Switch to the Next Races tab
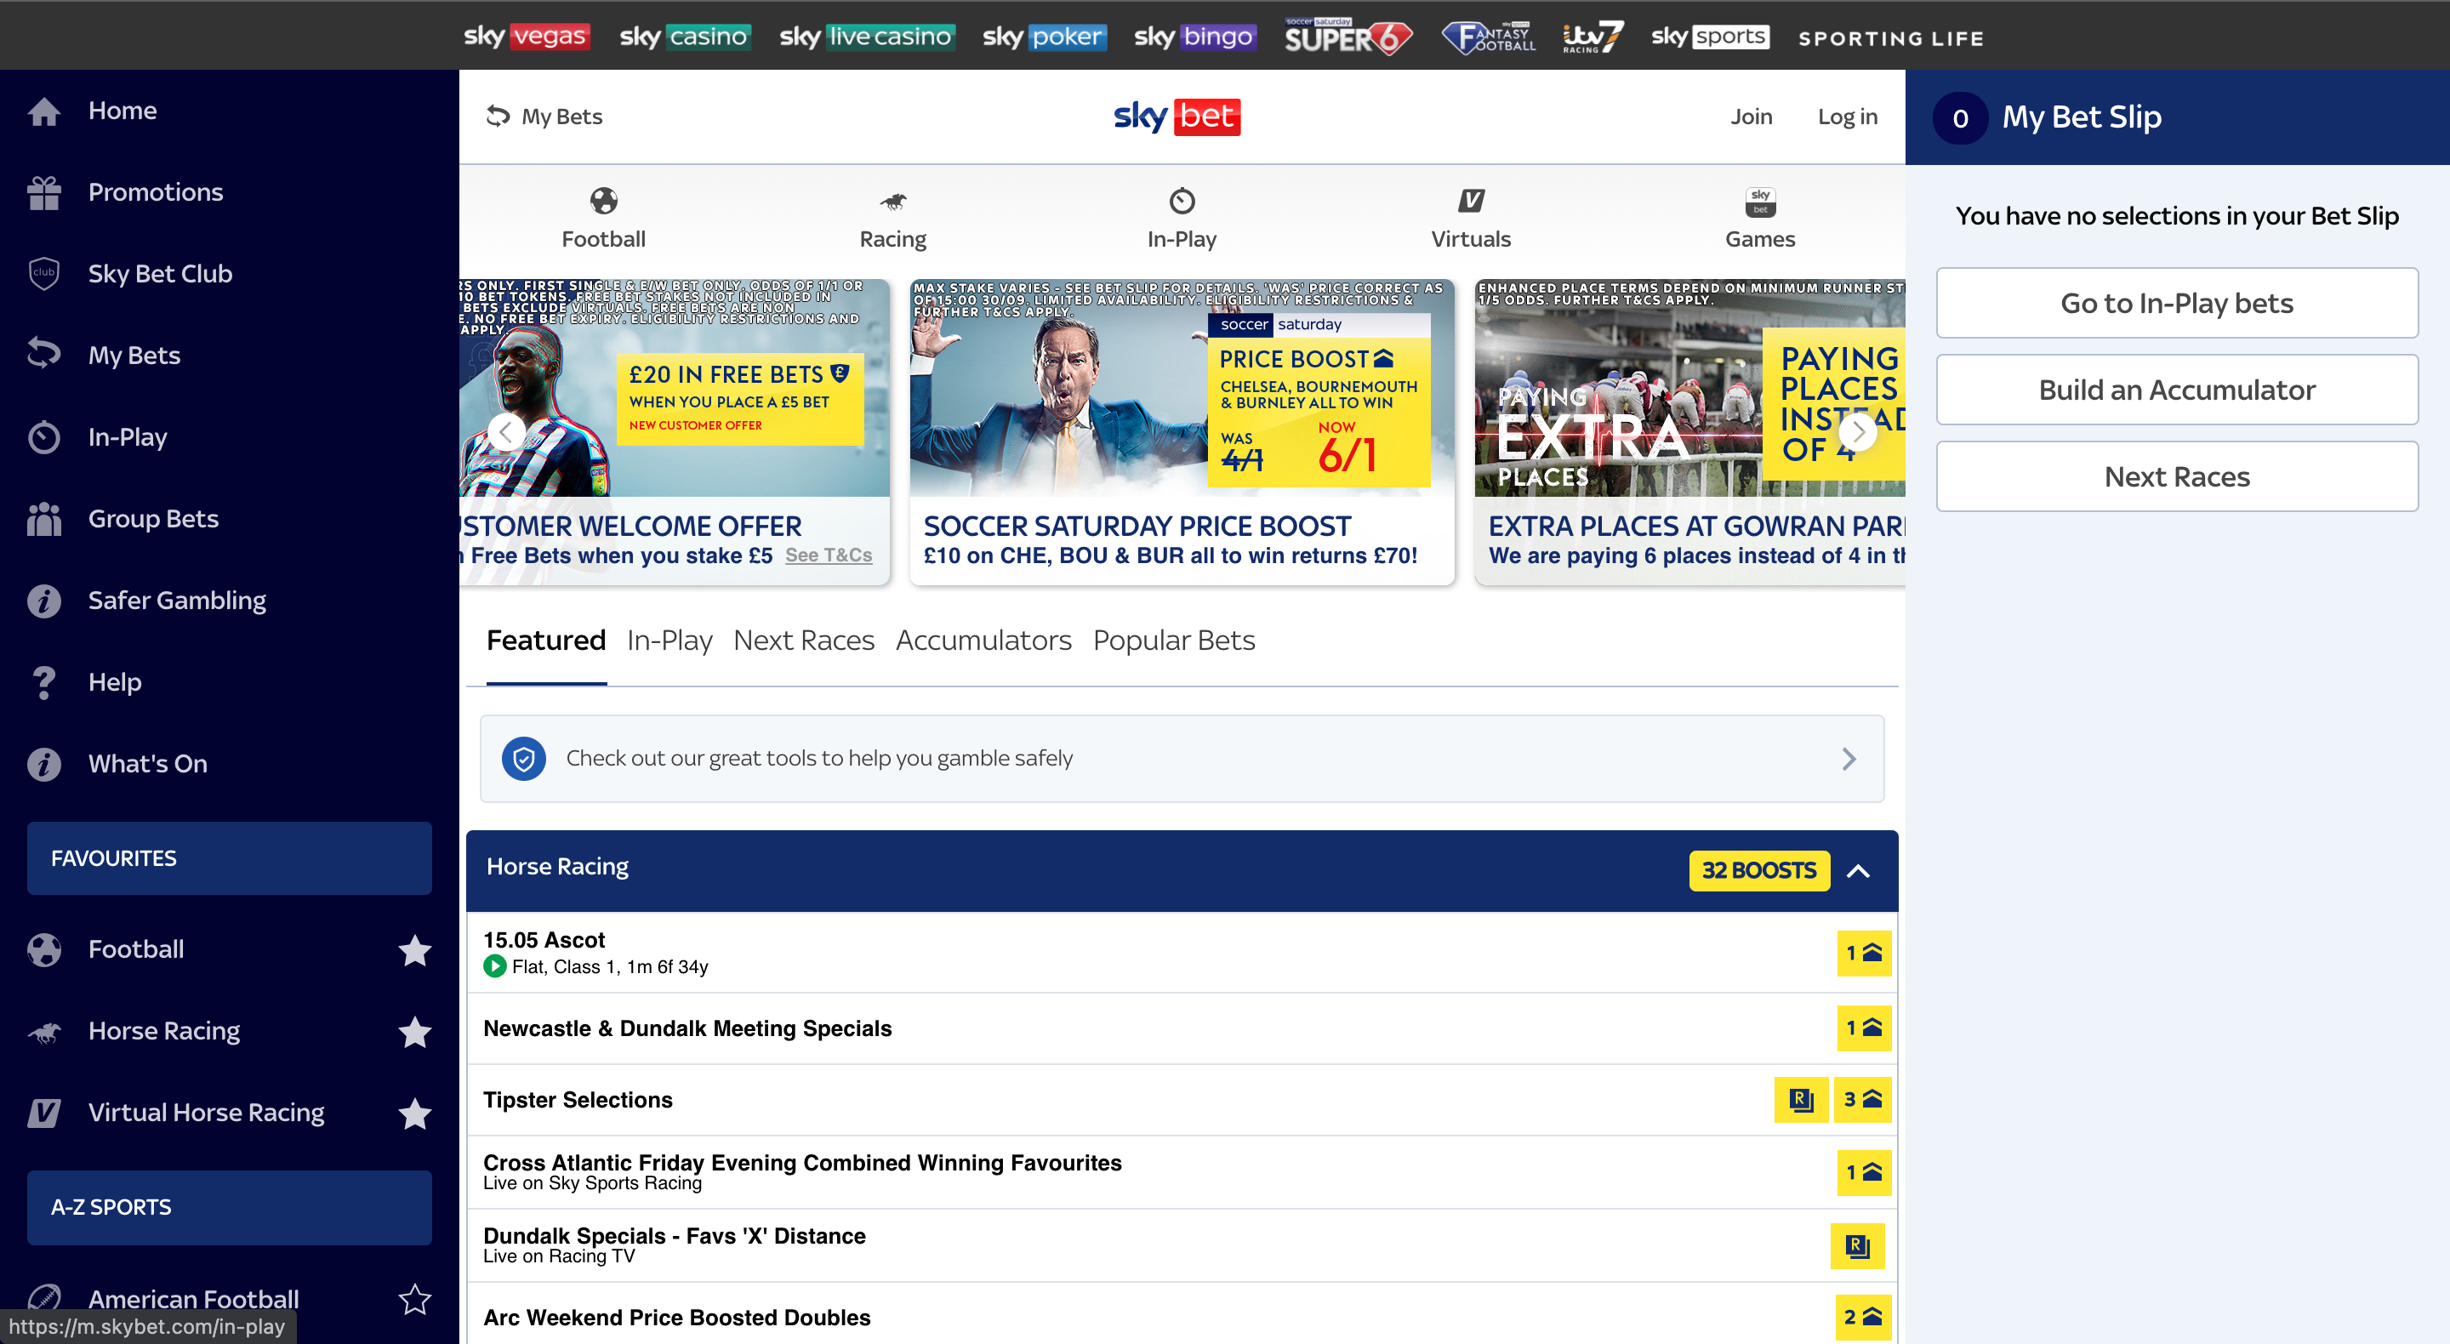Screen dimensions: 2450x1344 coord(804,641)
